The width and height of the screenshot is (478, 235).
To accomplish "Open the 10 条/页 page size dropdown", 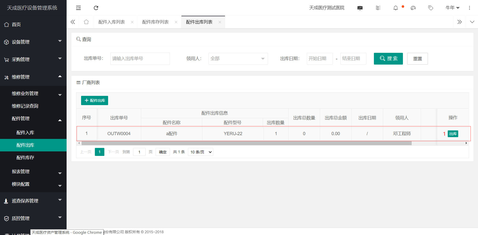I will (x=200, y=152).
